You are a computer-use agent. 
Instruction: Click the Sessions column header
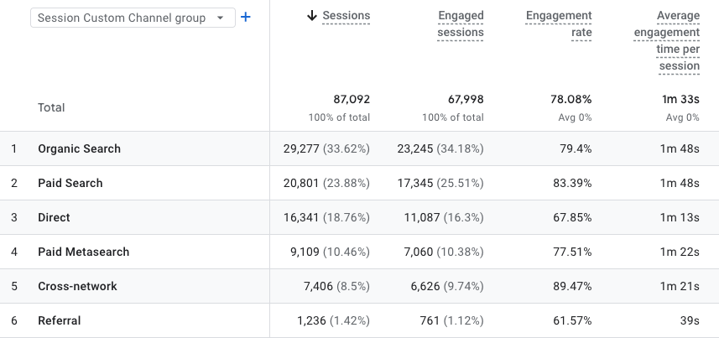(346, 16)
